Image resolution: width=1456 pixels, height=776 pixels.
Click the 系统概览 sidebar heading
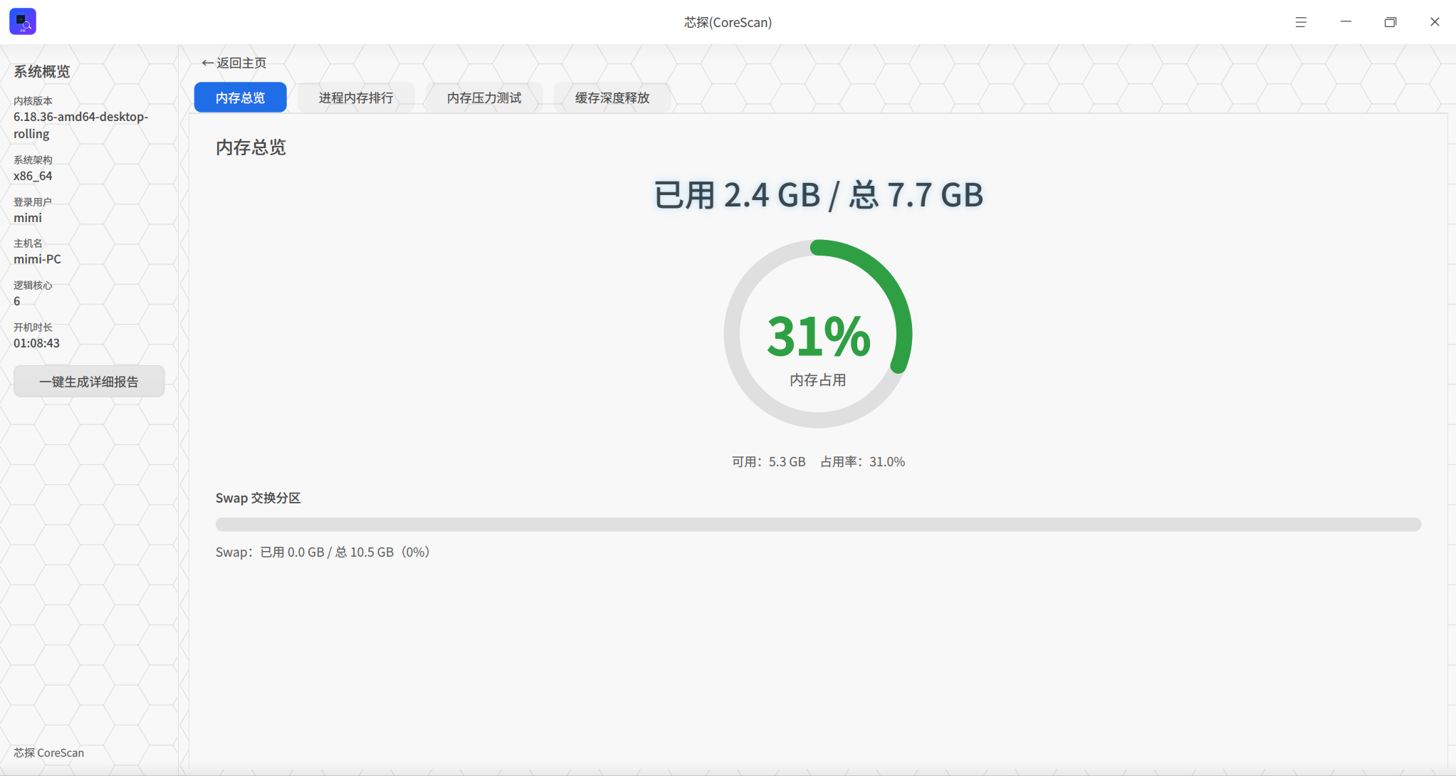click(x=42, y=71)
